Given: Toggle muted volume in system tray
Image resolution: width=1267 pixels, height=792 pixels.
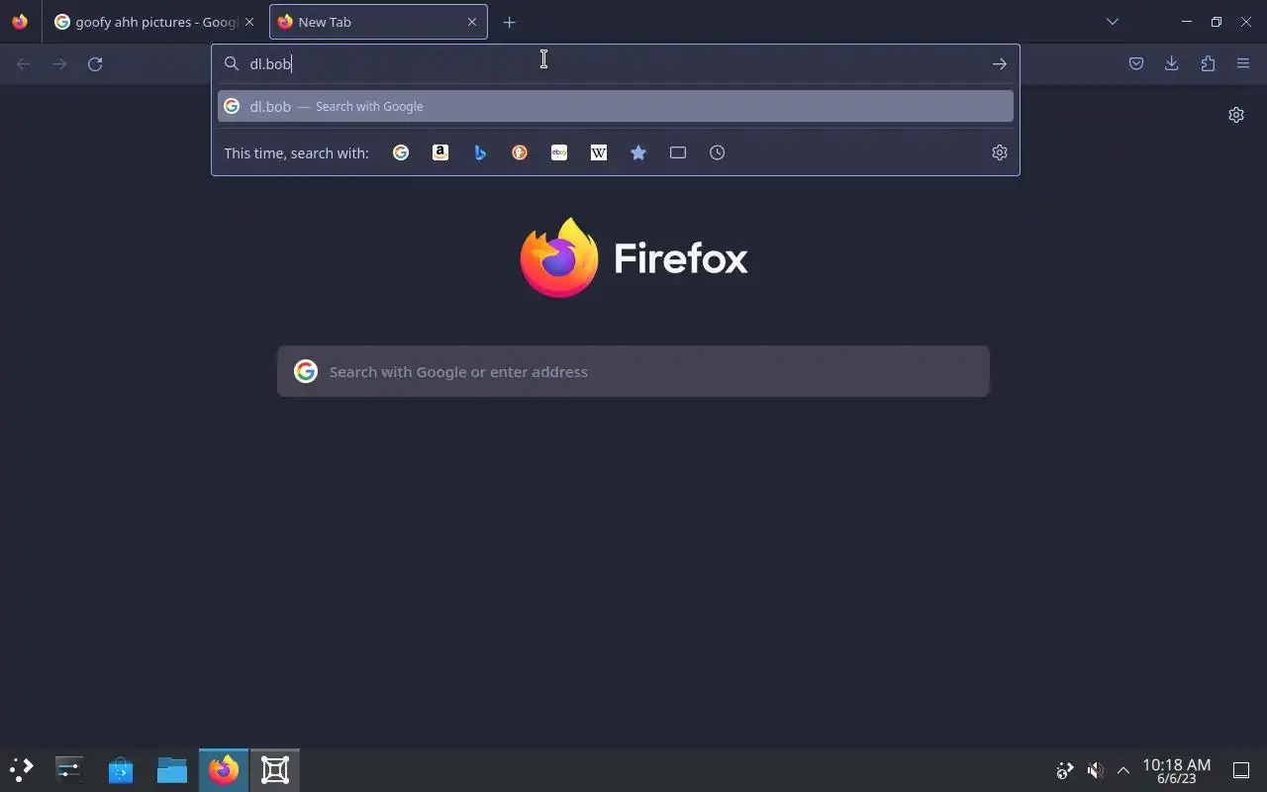Looking at the screenshot, I should click(1095, 770).
